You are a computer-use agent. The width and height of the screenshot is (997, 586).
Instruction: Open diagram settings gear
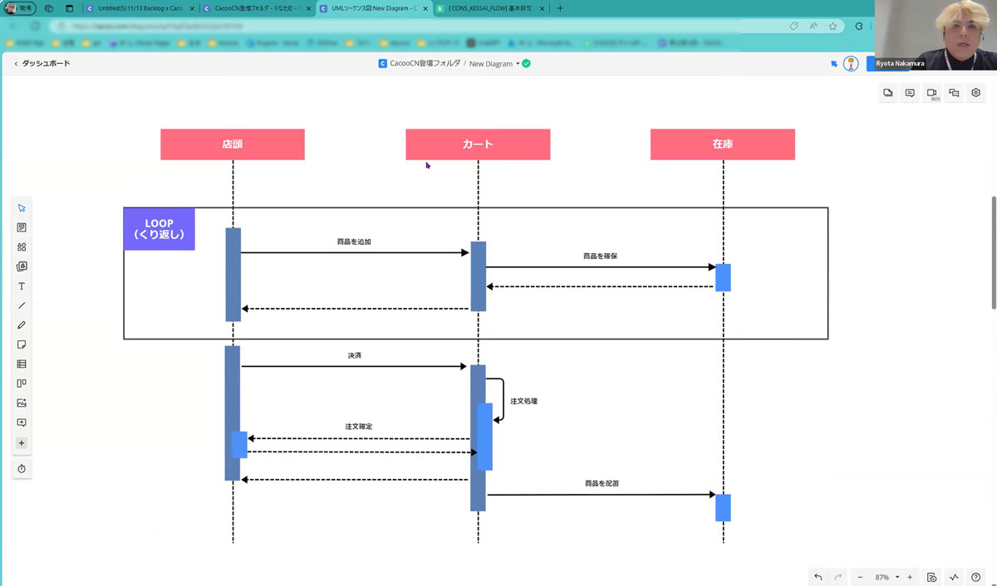976,93
